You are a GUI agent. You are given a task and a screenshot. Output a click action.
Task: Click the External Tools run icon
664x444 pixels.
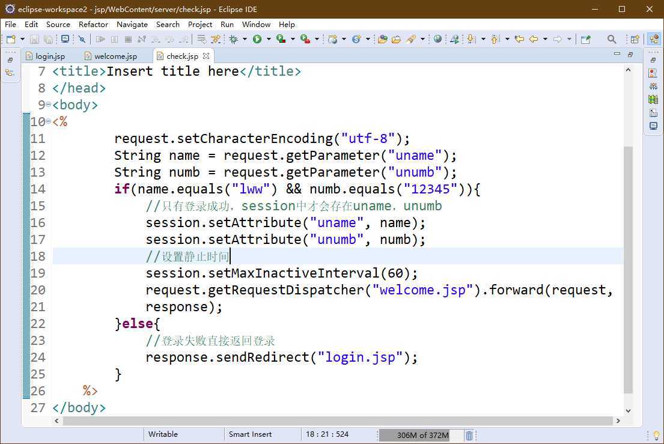pyautogui.click(x=305, y=40)
